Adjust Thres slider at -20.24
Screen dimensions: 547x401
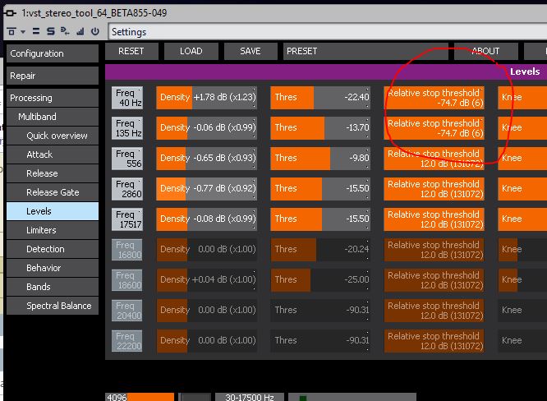point(320,250)
